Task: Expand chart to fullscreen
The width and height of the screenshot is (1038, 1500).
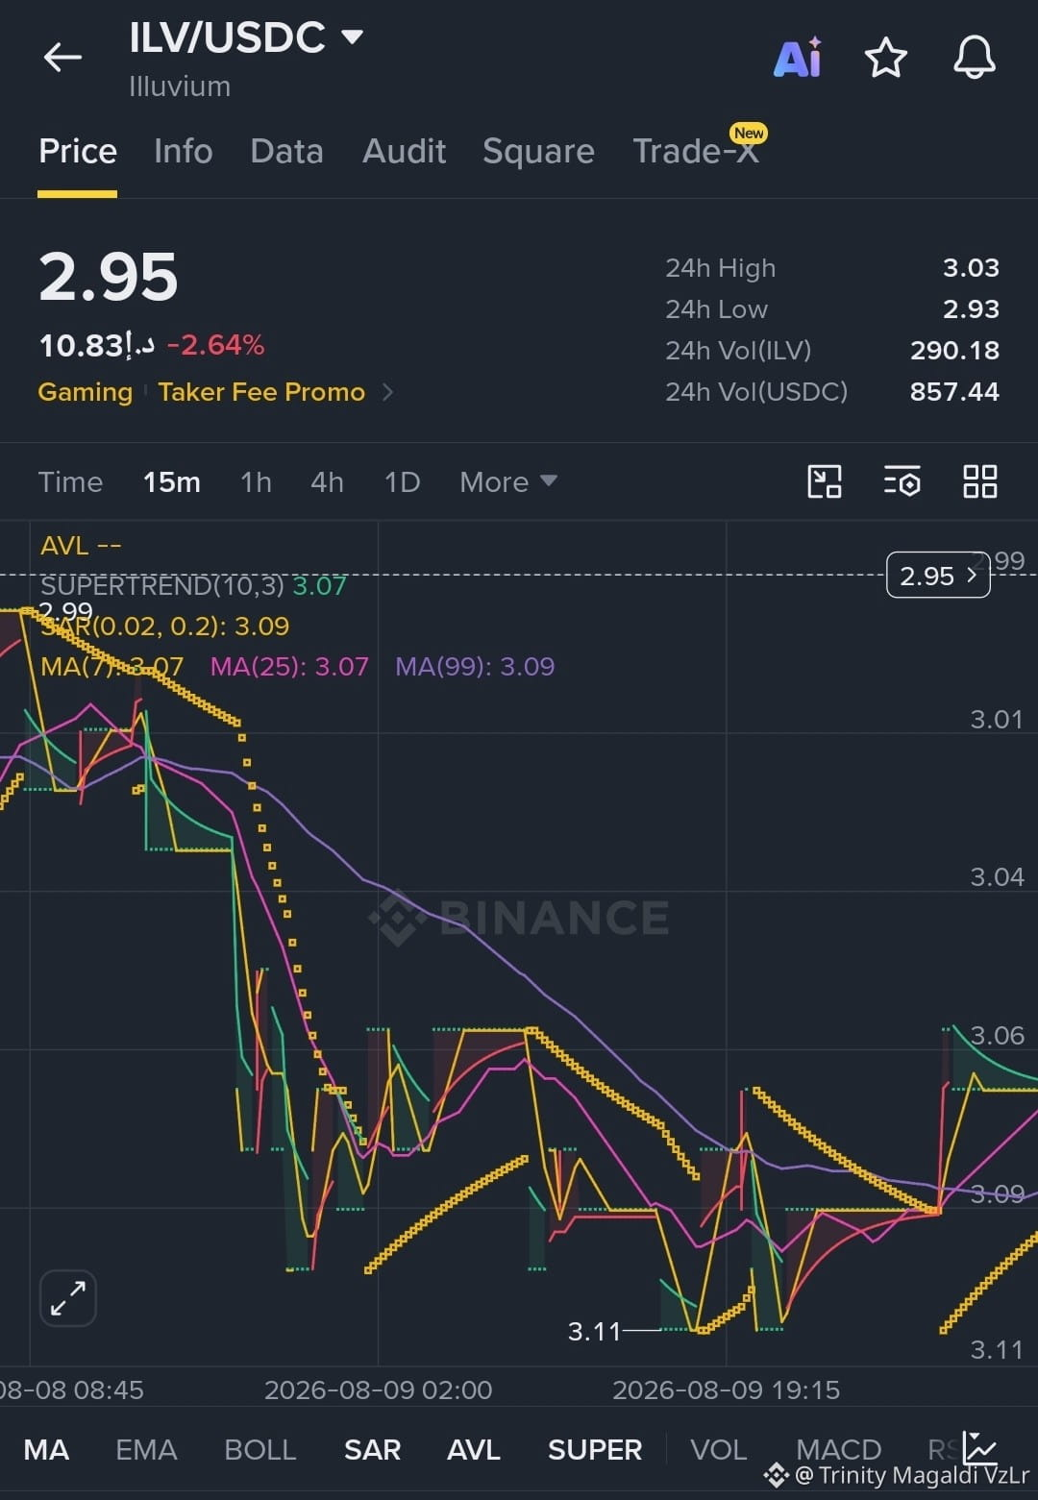Action: click(x=68, y=1298)
